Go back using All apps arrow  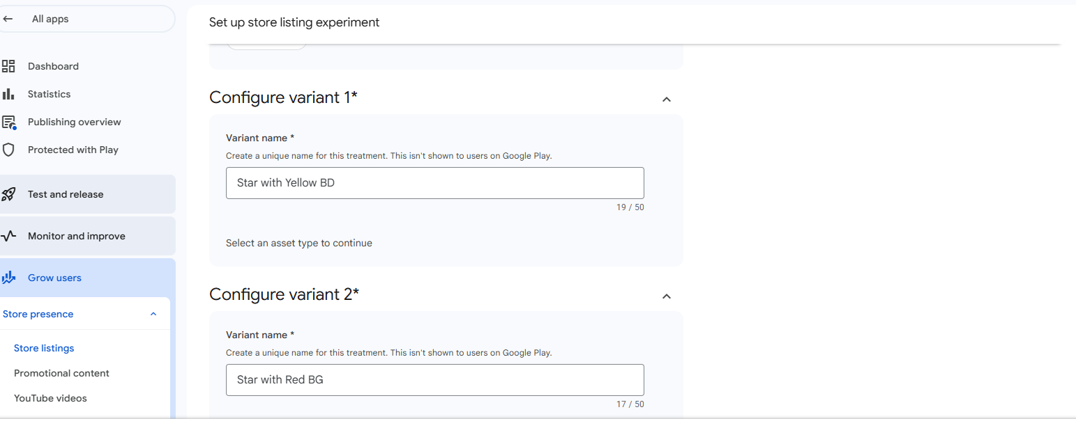[x=8, y=19]
